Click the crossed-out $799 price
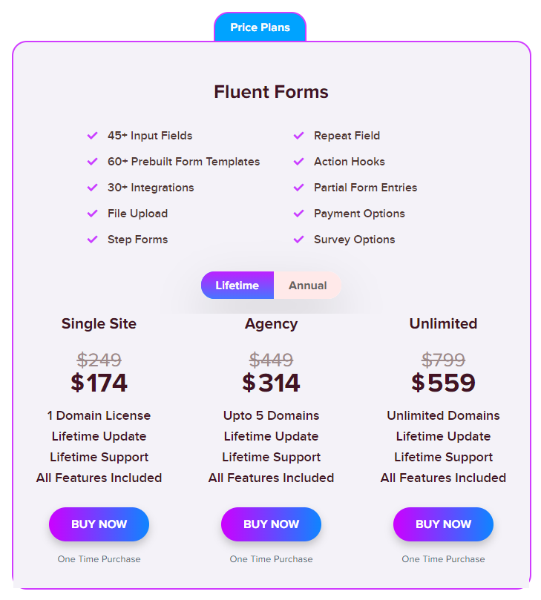The height and width of the screenshot is (600, 541). 443,360
